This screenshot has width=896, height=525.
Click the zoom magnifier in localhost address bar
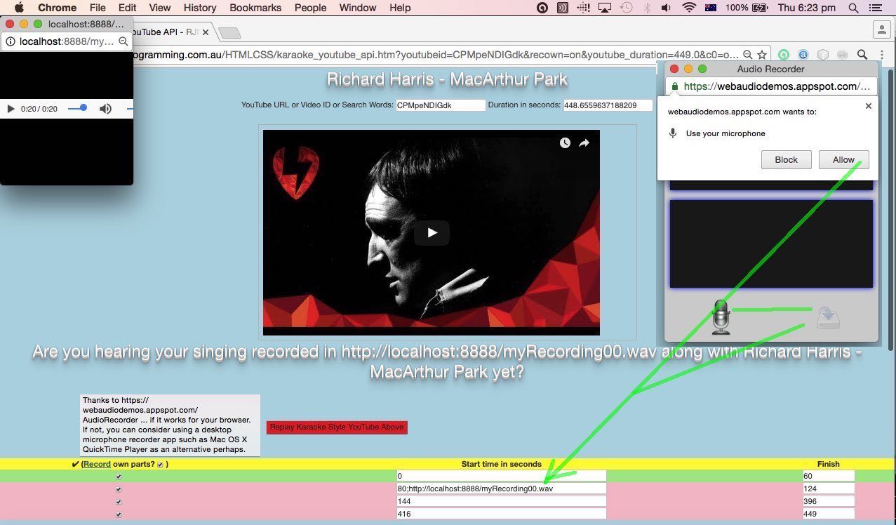(123, 41)
